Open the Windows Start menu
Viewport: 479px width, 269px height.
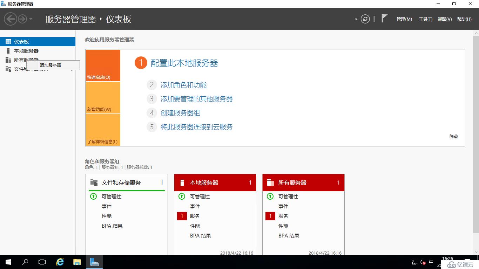[8, 262]
